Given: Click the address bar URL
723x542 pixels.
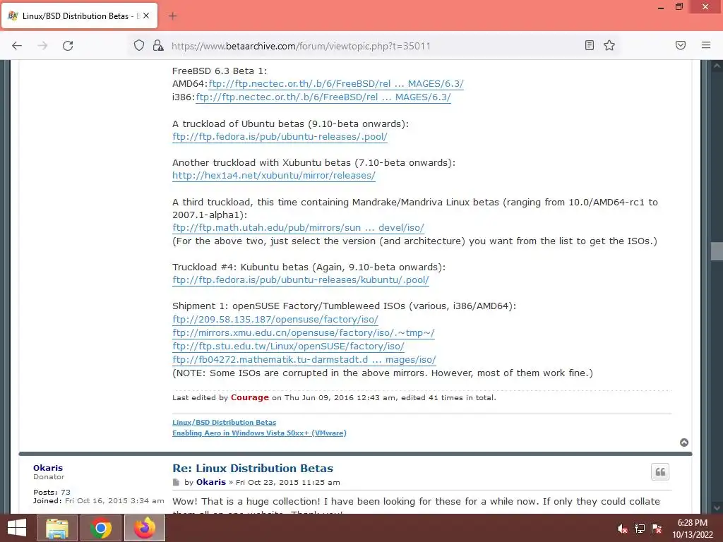Looking at the screenshot, I should (x=301, y=46).
